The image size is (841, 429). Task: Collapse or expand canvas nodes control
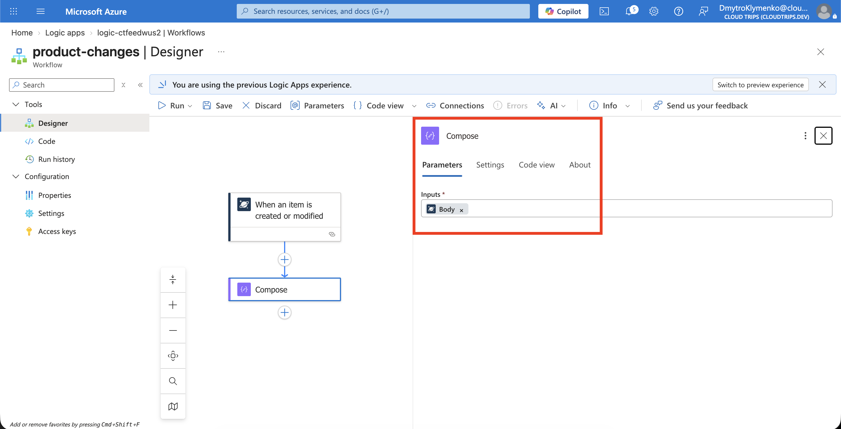[173, 279]
